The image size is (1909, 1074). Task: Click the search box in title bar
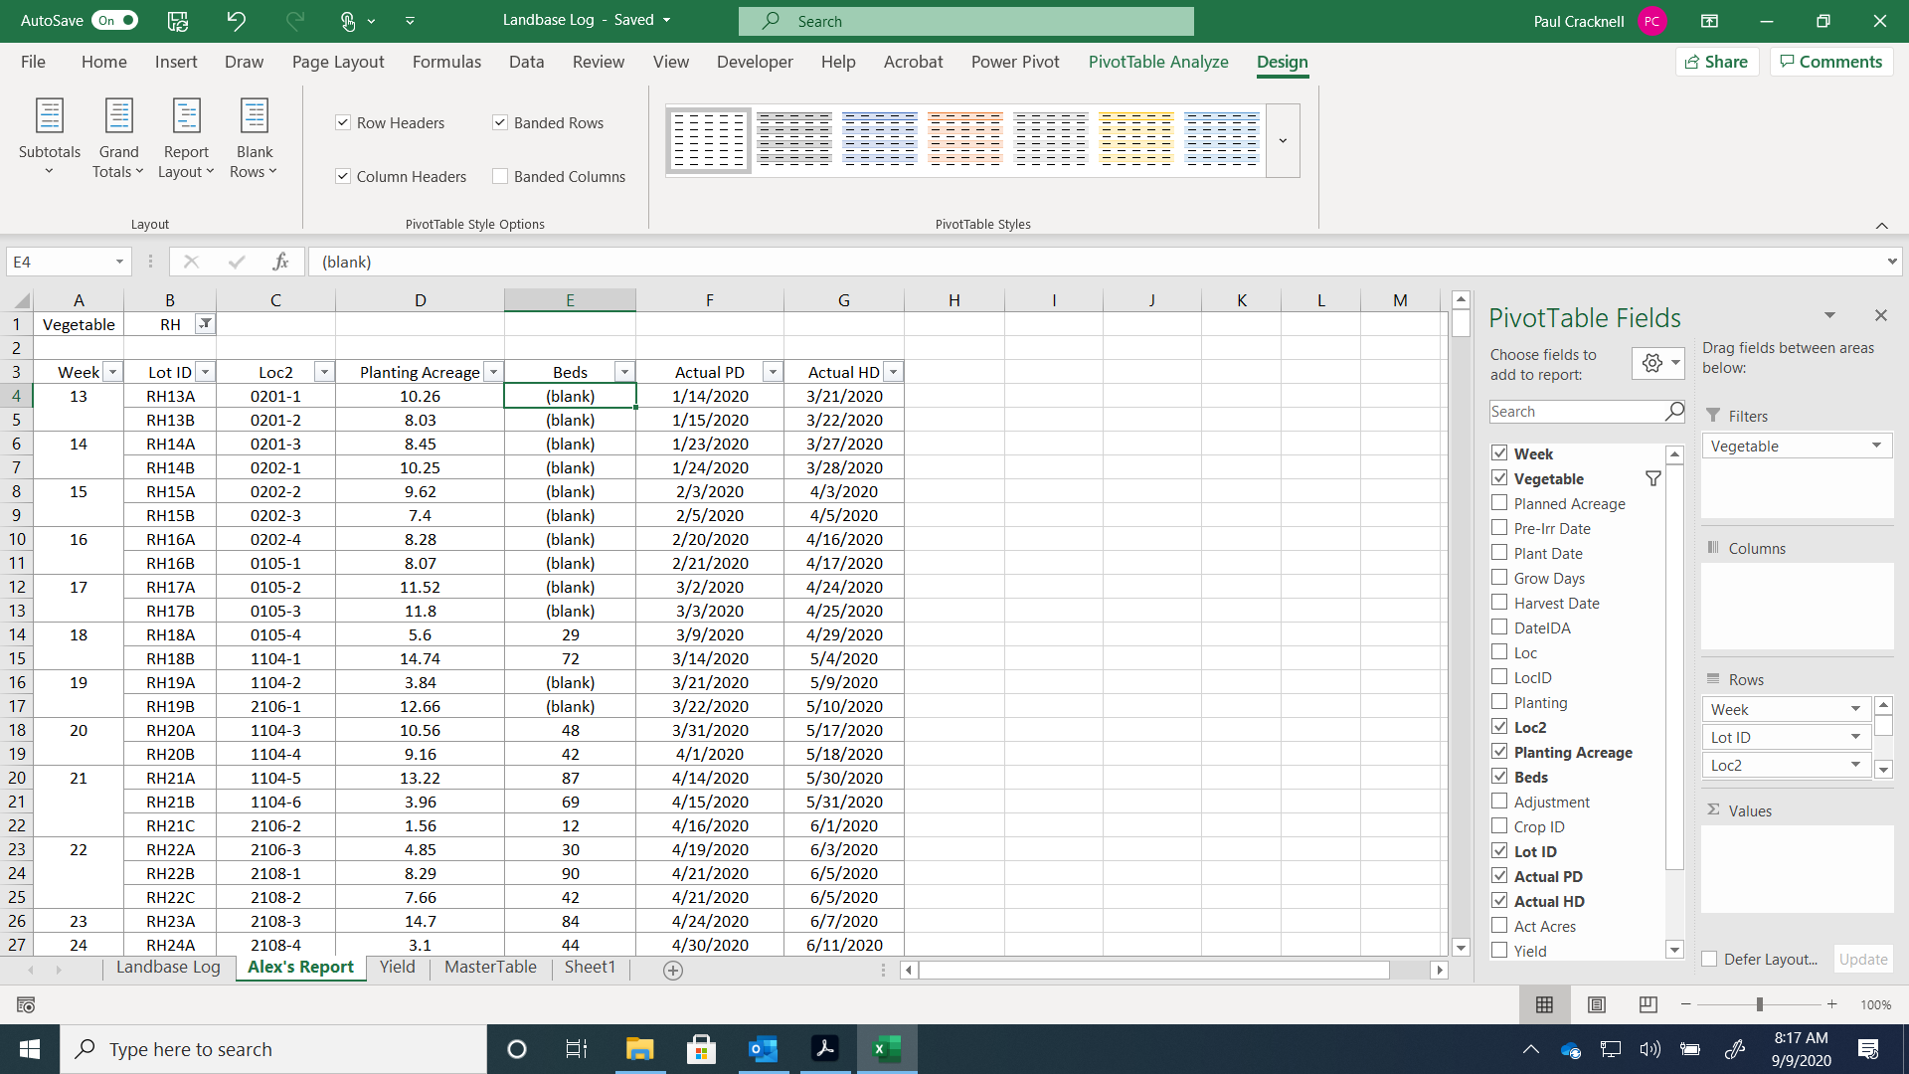pos(965,21)
